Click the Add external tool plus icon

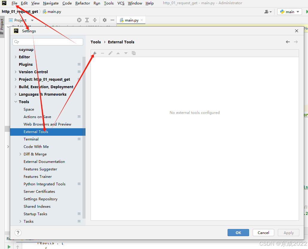95,53
